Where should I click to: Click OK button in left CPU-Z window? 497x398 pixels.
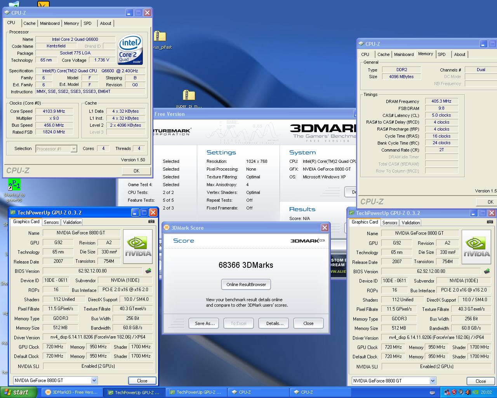click(136, 171)
